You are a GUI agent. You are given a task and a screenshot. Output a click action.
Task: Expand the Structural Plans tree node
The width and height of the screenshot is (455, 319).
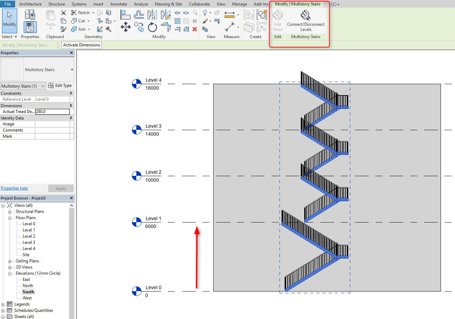coord(10,212)
